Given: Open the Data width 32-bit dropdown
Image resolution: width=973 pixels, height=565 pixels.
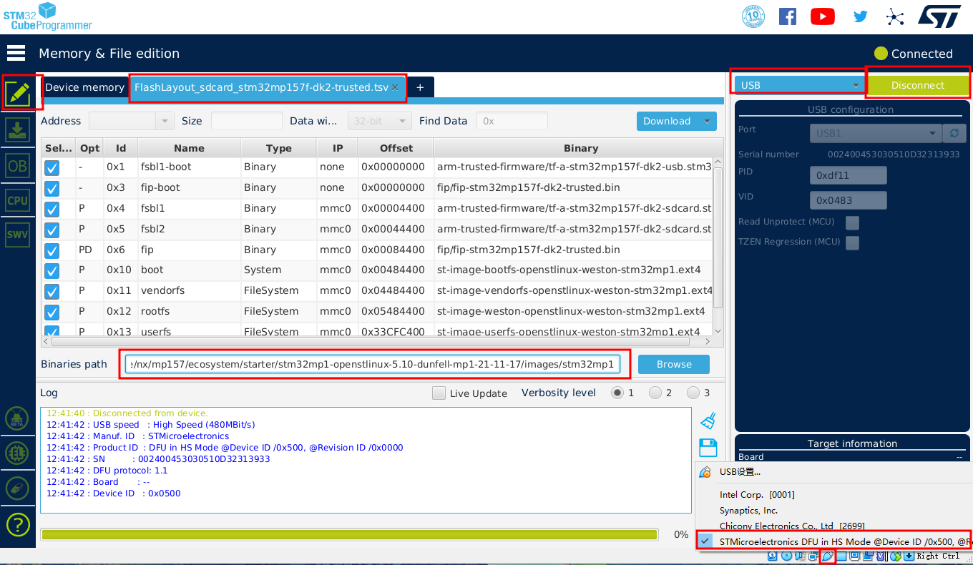Looking at the screenshot, I should (380, 121).
